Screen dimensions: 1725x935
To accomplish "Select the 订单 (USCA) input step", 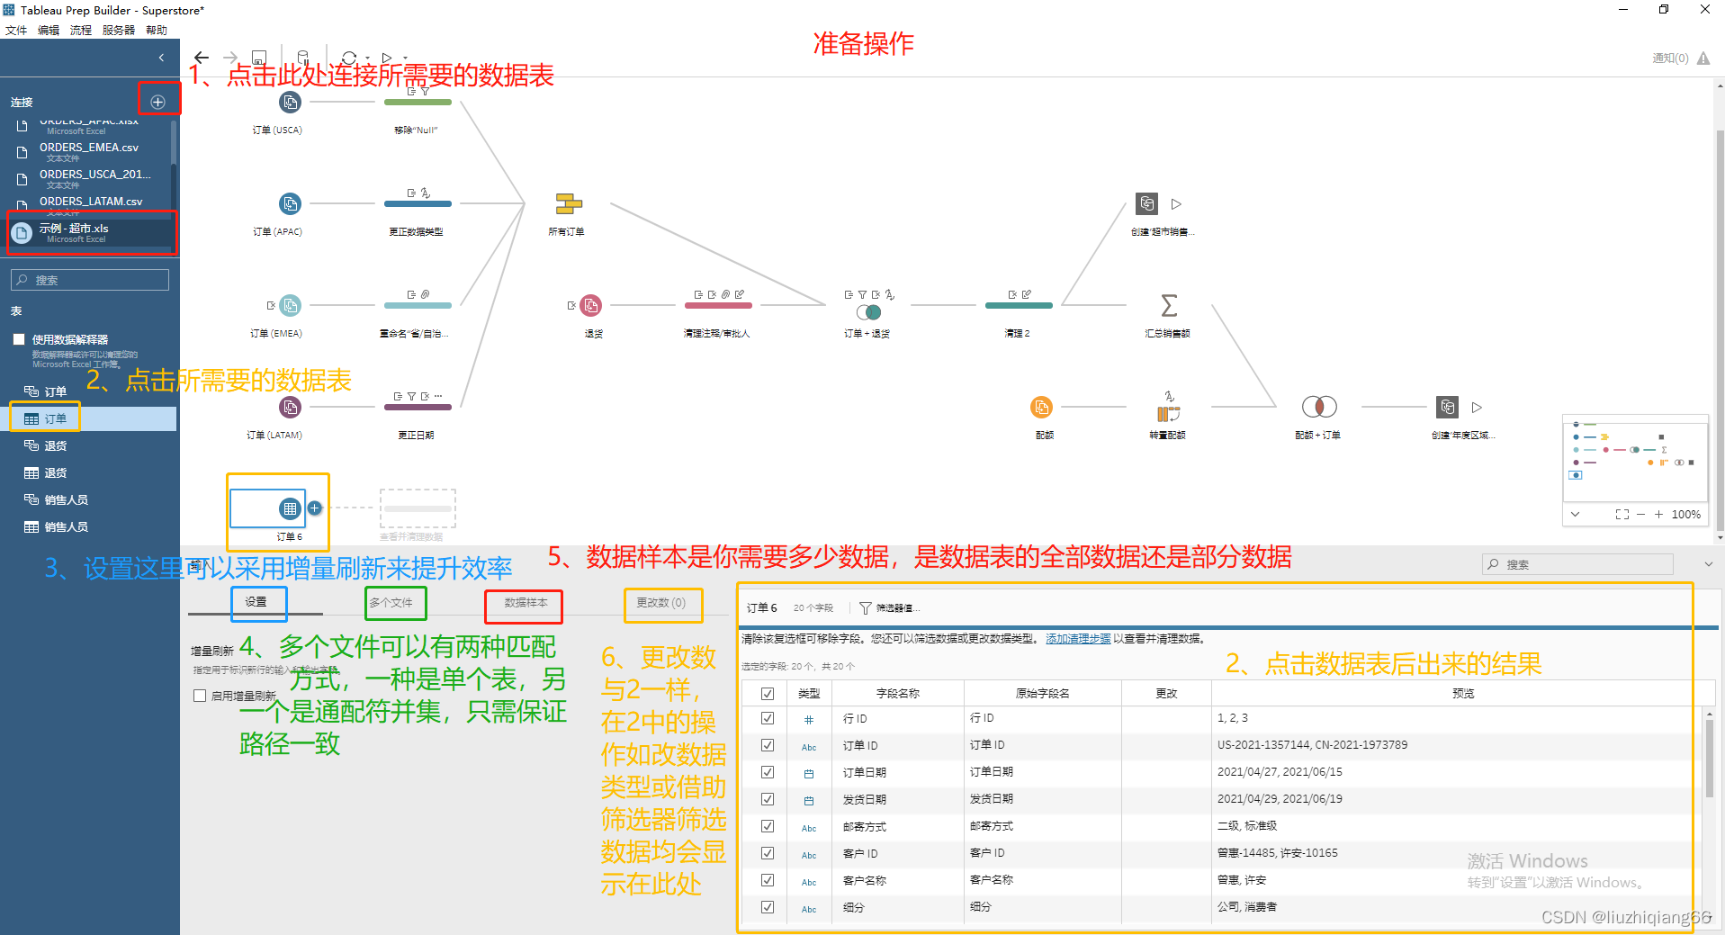I will coord(290,103).
